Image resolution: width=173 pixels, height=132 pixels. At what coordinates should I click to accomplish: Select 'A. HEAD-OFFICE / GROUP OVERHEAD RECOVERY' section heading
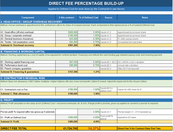pyautogui.click(x=86, y=22)
